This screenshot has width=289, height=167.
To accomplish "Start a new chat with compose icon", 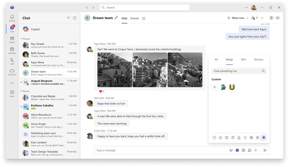I will [x=75, y=18].
